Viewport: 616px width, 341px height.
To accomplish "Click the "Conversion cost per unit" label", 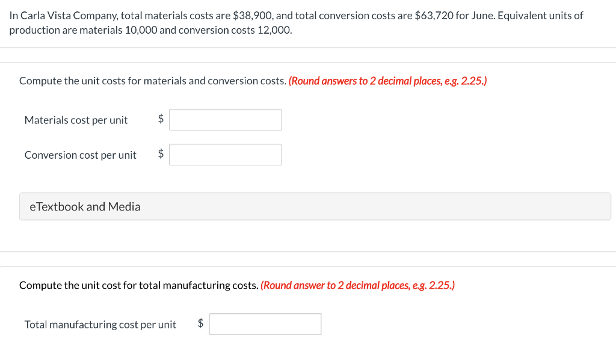I will [80, 155].
